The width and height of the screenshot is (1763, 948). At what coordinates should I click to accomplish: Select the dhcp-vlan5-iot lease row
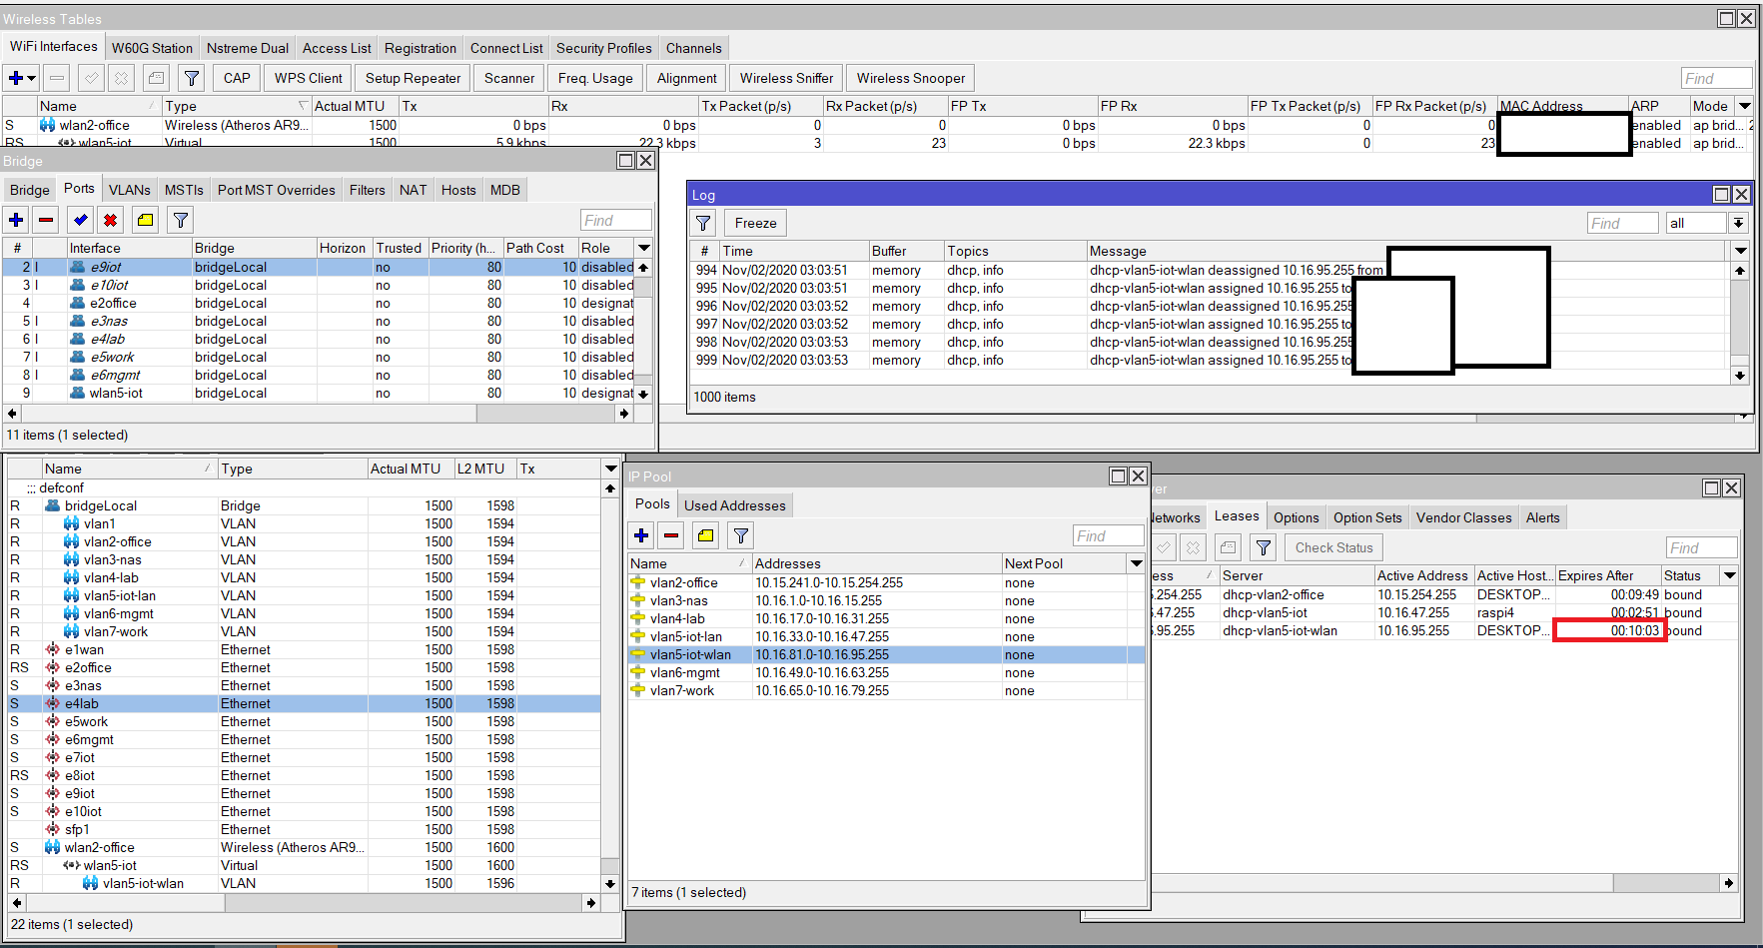click(x=1444, y=612)
